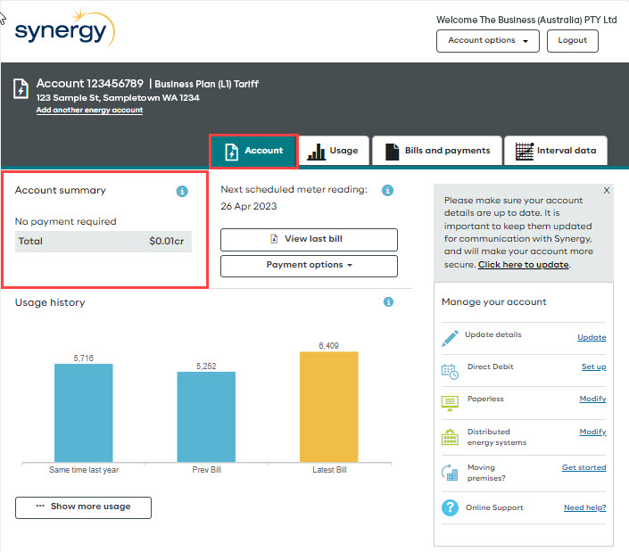This screenshot has width=629, height=552.
Task: Click Set up link for Direct Debit
Action: pos(593,367)
